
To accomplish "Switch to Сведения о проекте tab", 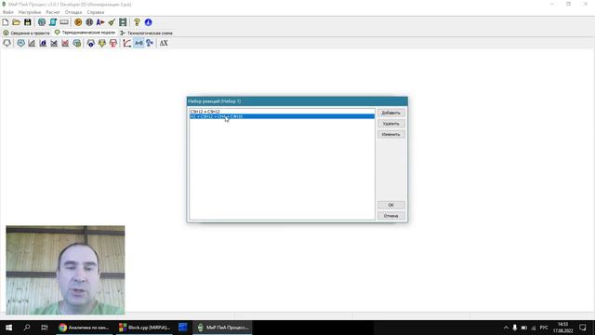I will pos(27,33).
